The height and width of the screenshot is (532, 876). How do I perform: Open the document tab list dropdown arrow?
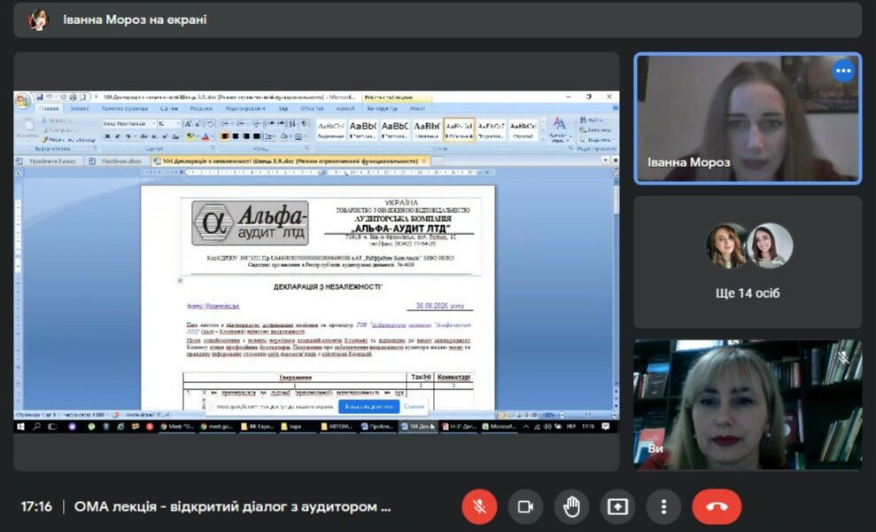pyautogui.click(x=606, y=160)
